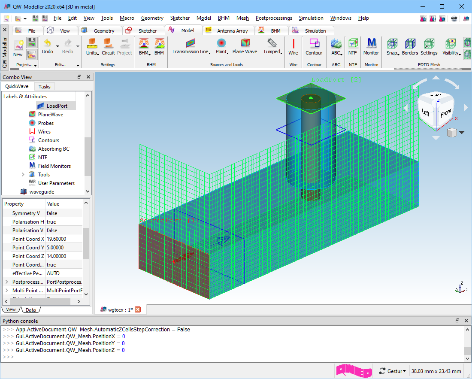Screen dimensions: 472x379
Task: Expand the Postprocess... property row
Action: [6, 282]
